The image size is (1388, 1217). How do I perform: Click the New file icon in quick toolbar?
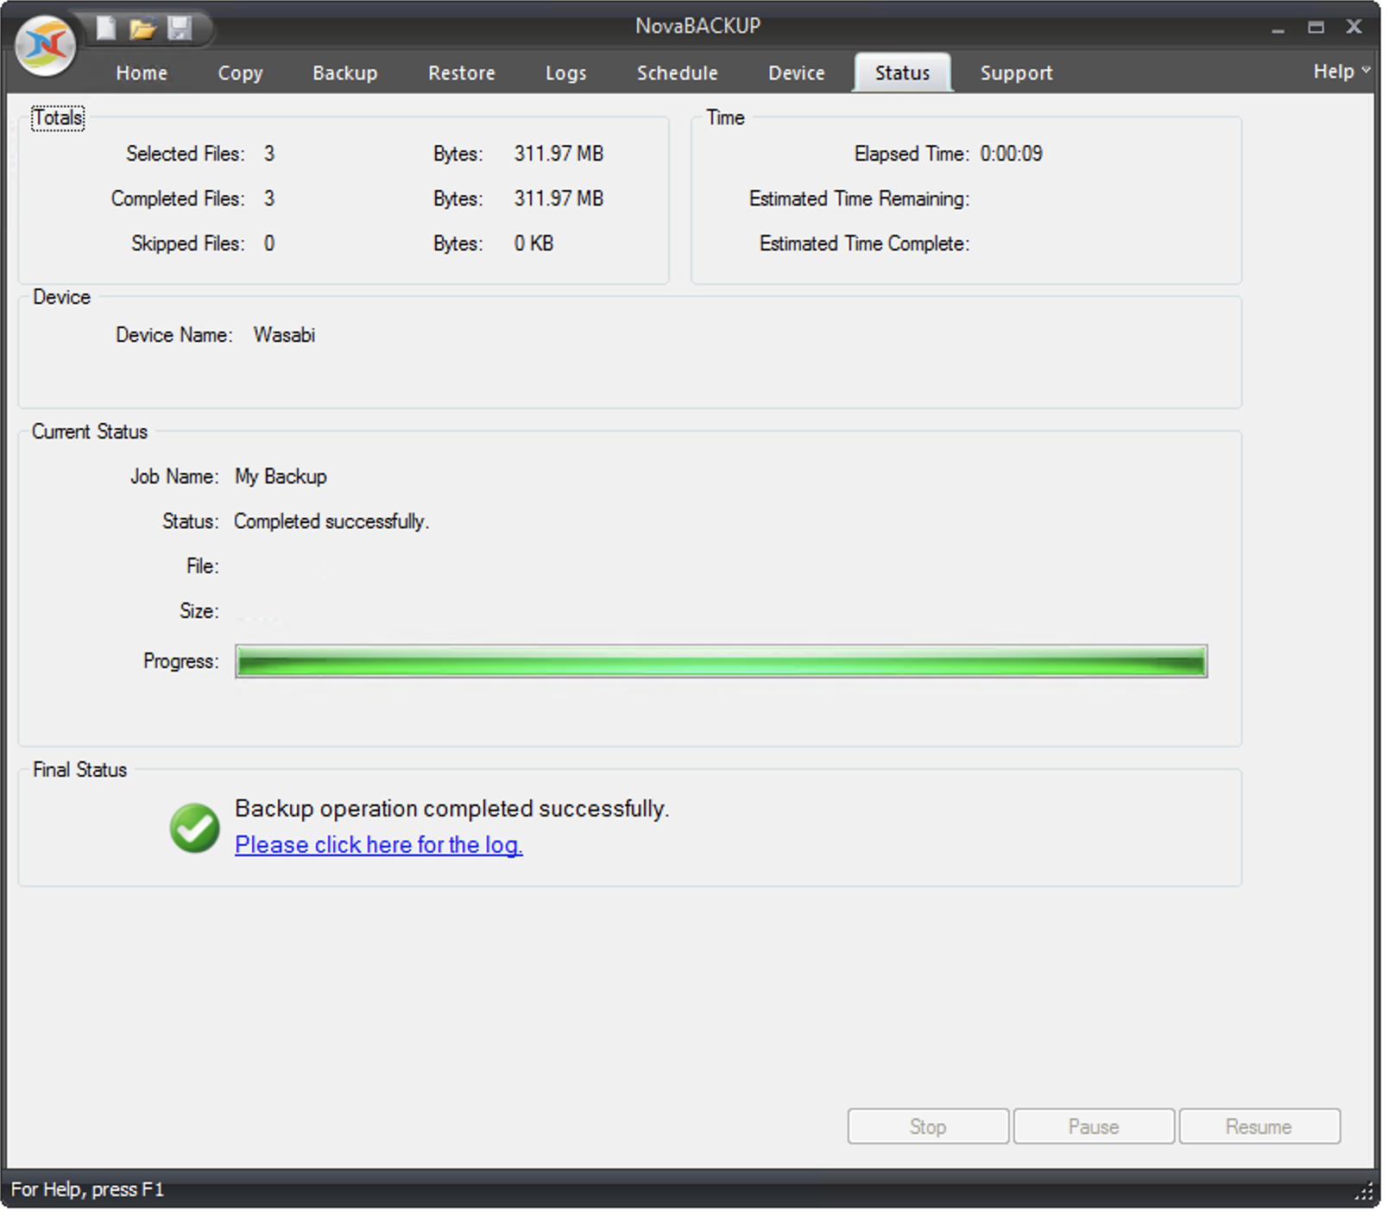click(x=106, y=28)
